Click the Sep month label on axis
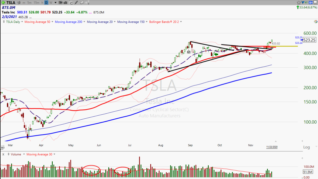The height and width of the screenshot is (179, 318). click(x=190, y=145)
